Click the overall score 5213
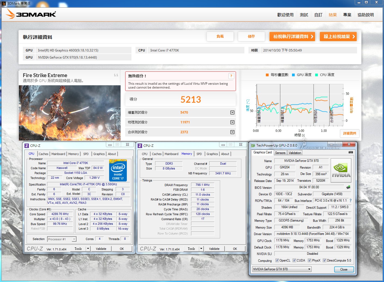 [191, 100]
